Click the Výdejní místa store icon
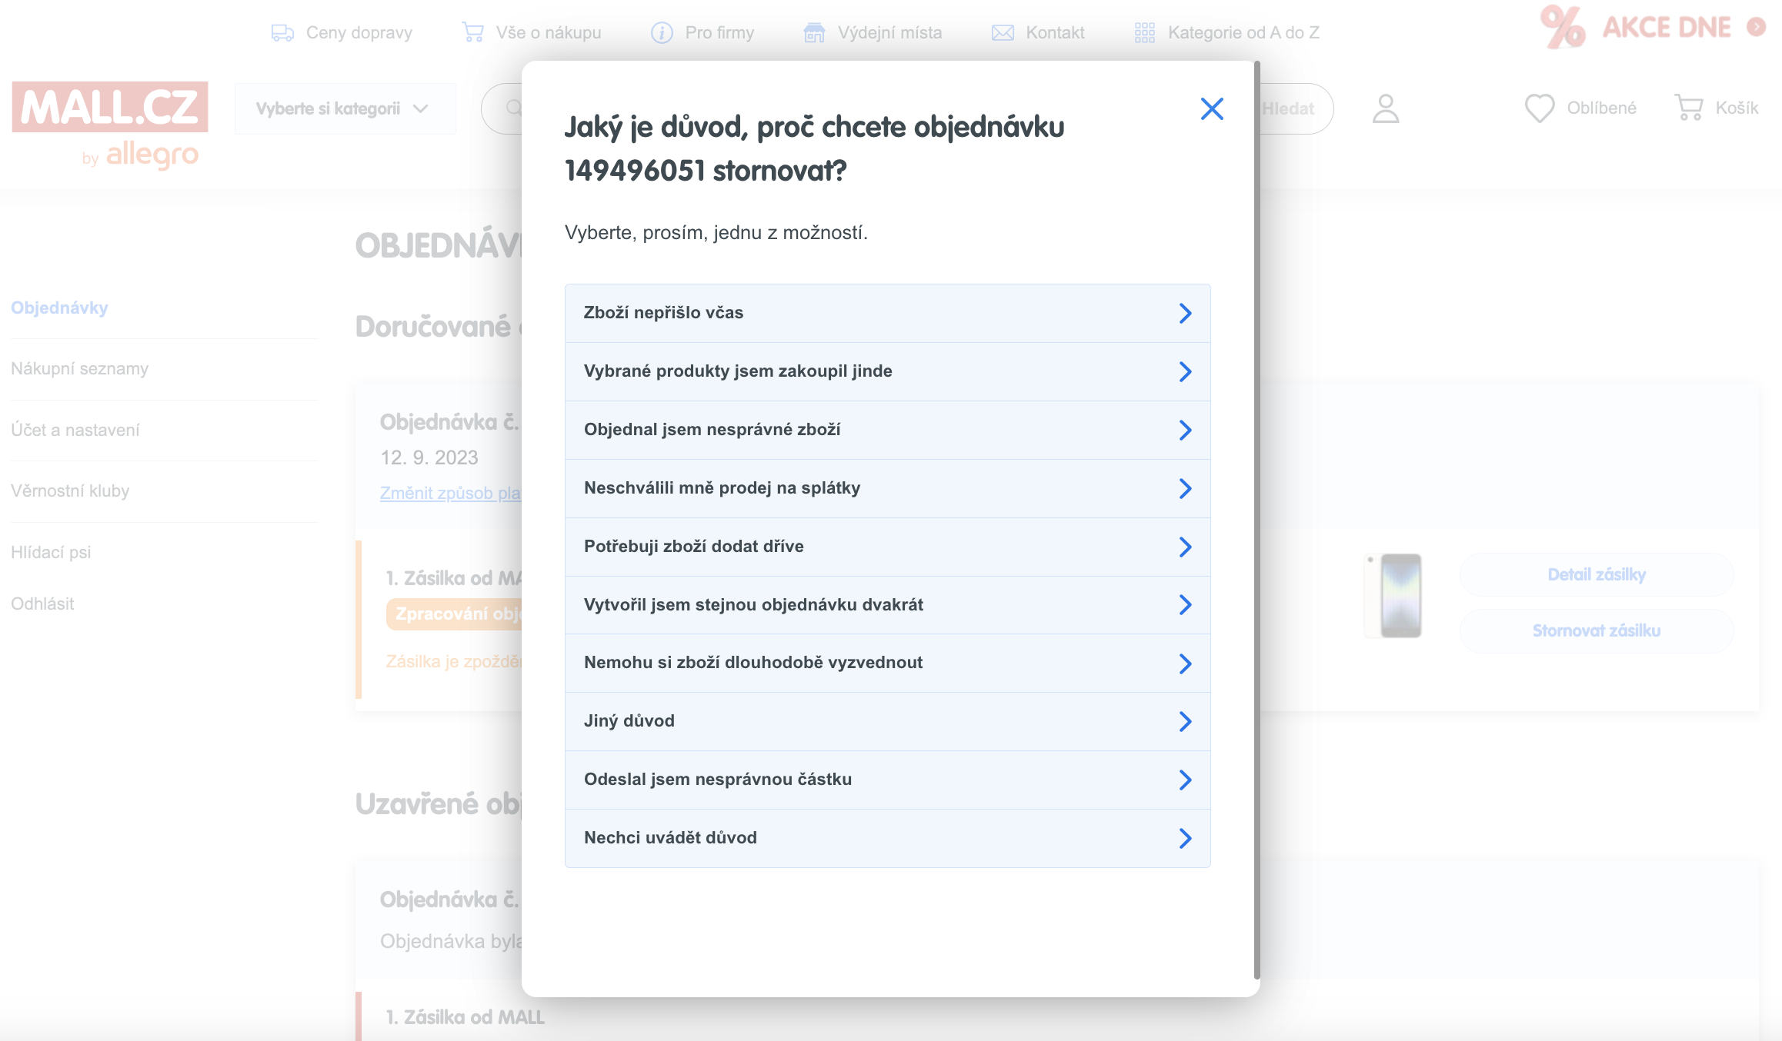Viewport: 1782px width, 1041px height. (x=814, y=33)
